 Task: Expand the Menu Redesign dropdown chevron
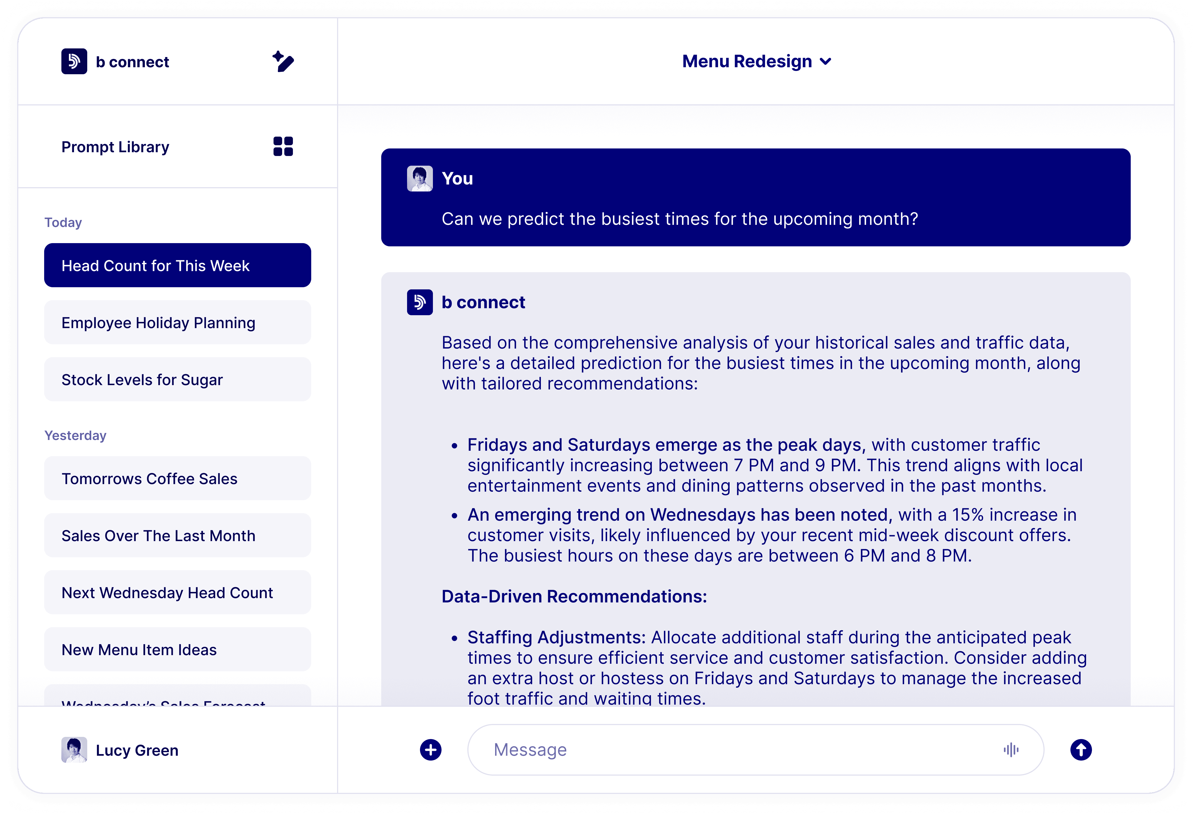826,62
